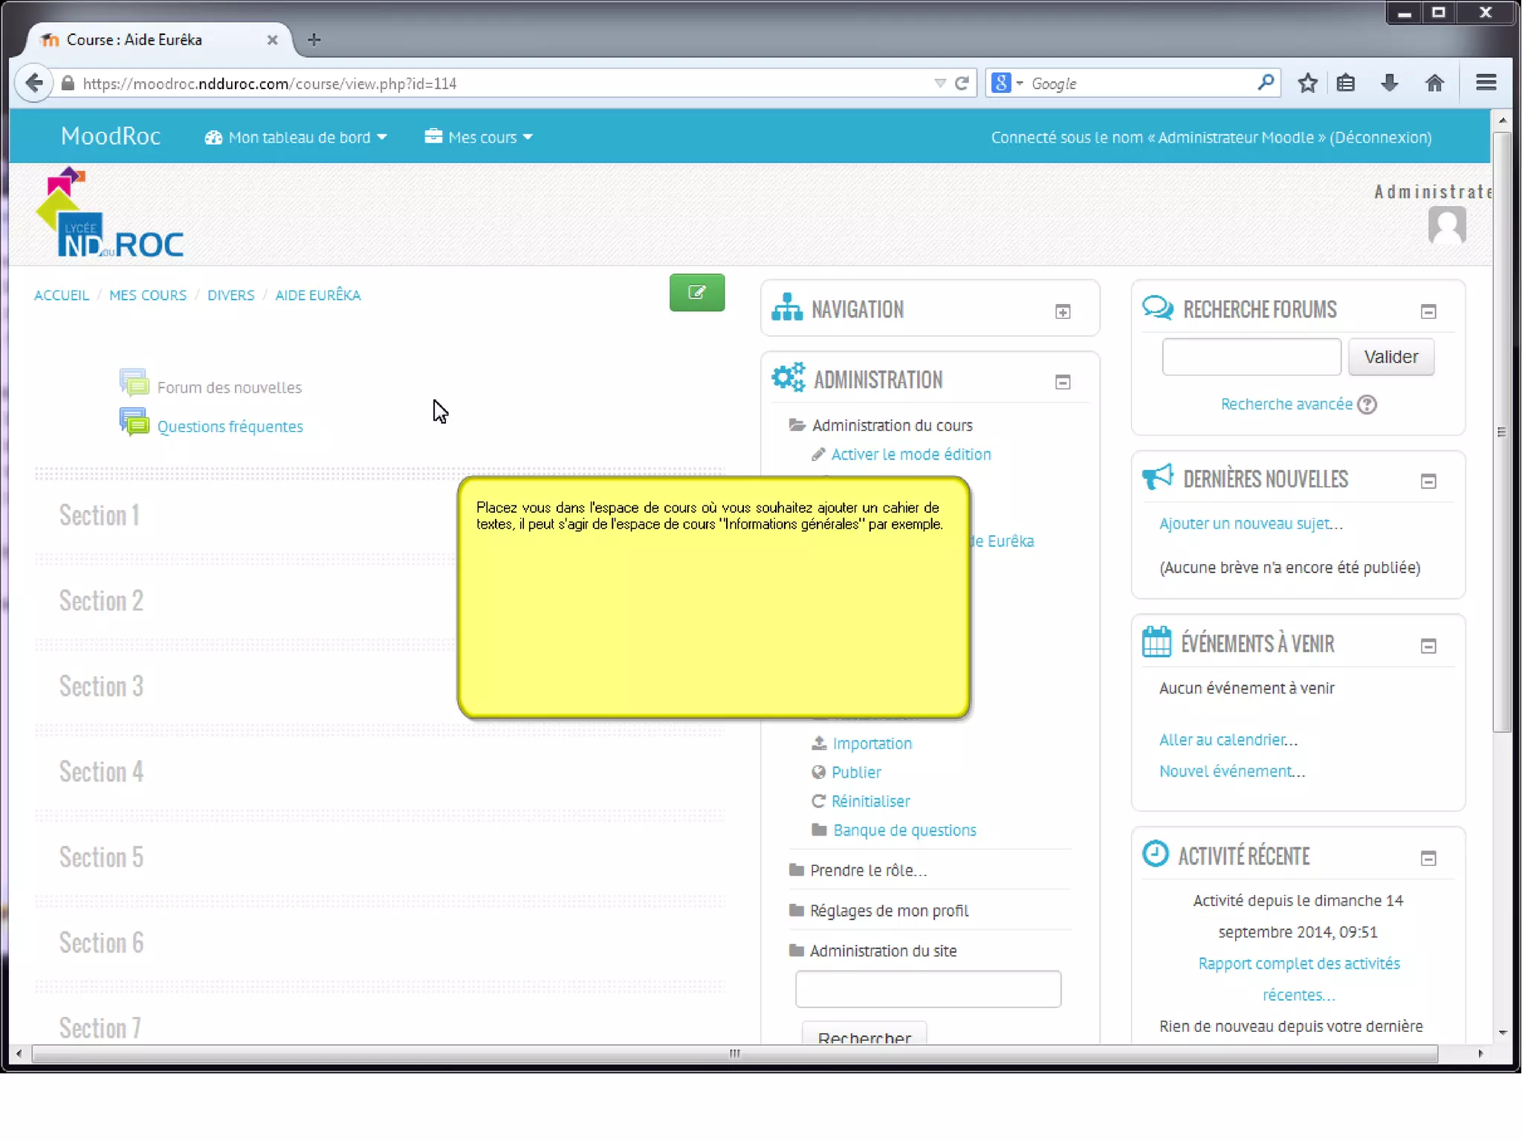Click the user avatar profile picture

(1446, 226)
